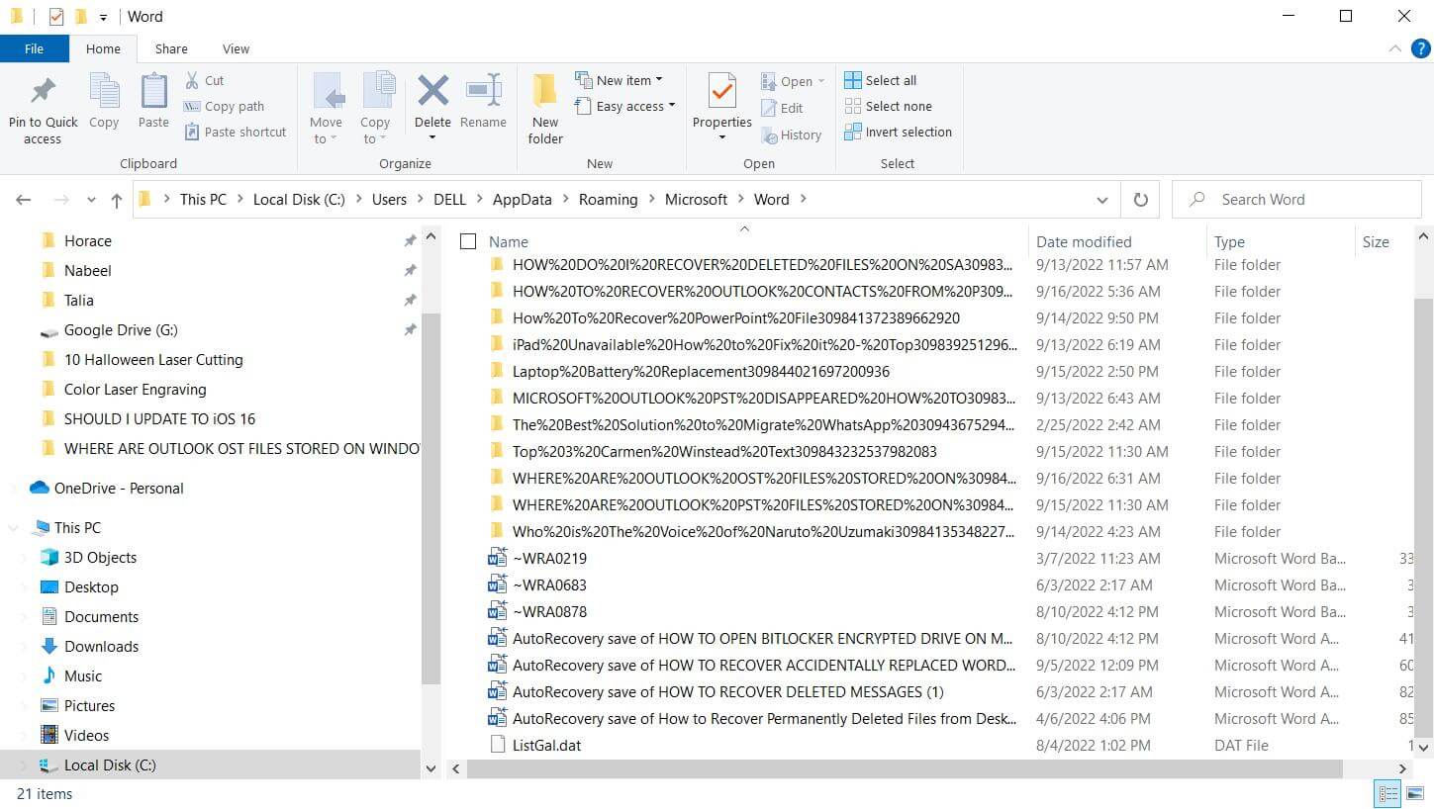Switch to the View ribbon tab
The image size is (1434, 809).
pos(236,48)
